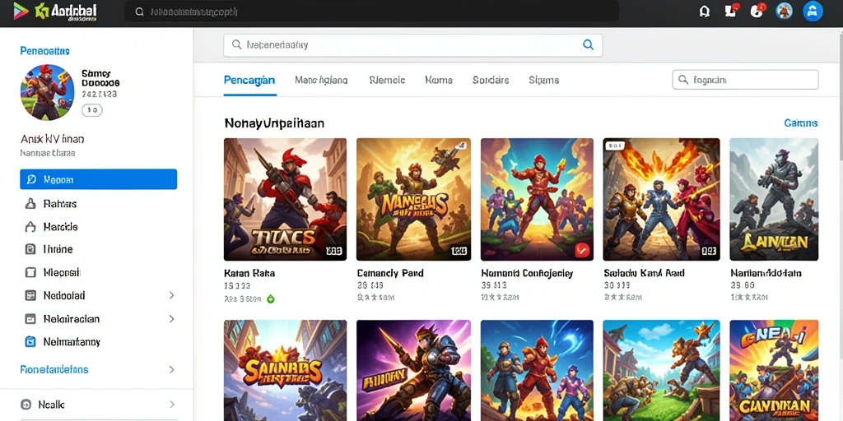Viewport: 843px width, 421px height.
Task: Click the 'Katan Raka' title text
Action: pos(249,273)
